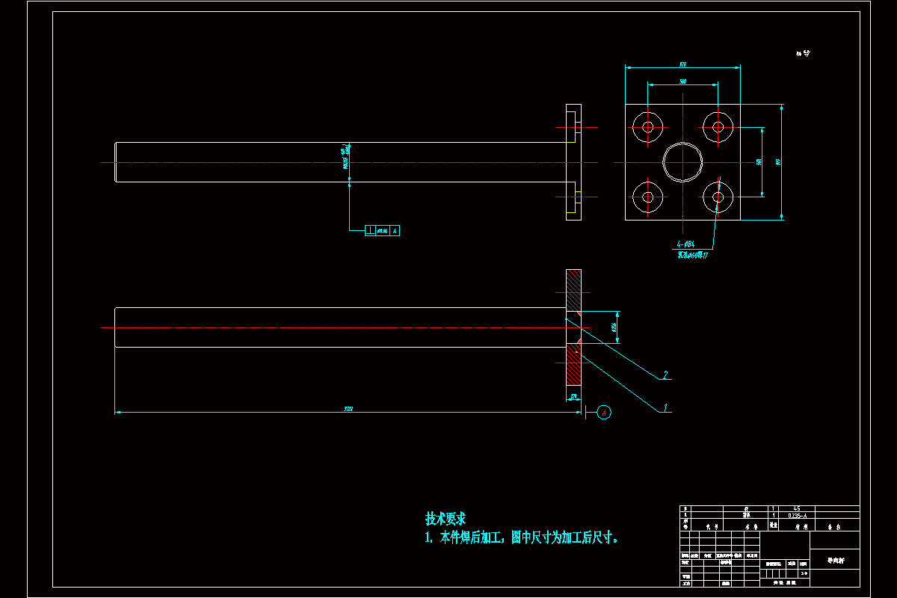The width and height of the screenshot is (897, 598).
Task: Click the part balloon number '2'
Action: coord(665,374)
